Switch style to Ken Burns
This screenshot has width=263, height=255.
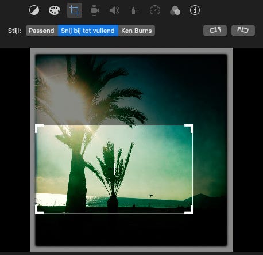(x=137, y=31)
